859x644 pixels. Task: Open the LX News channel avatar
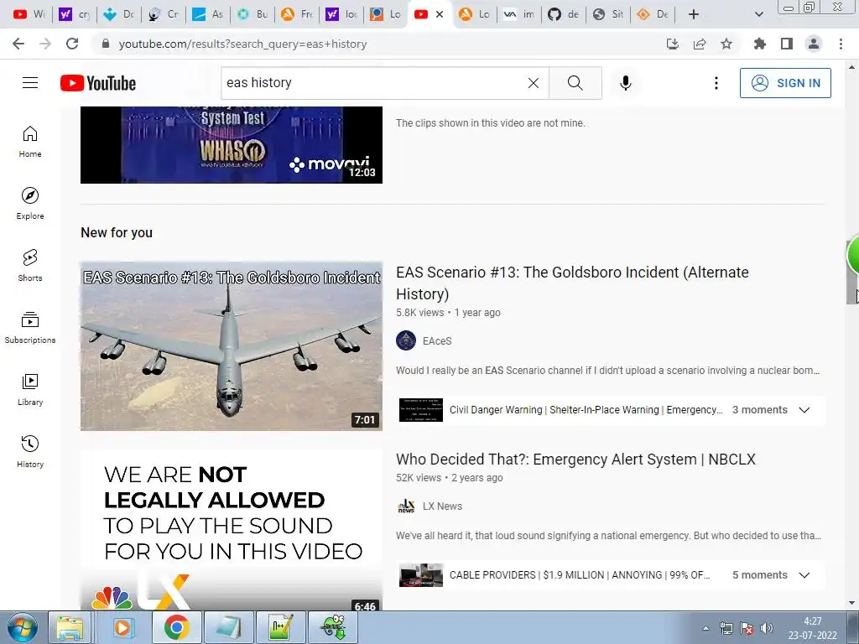click(406, 506)
